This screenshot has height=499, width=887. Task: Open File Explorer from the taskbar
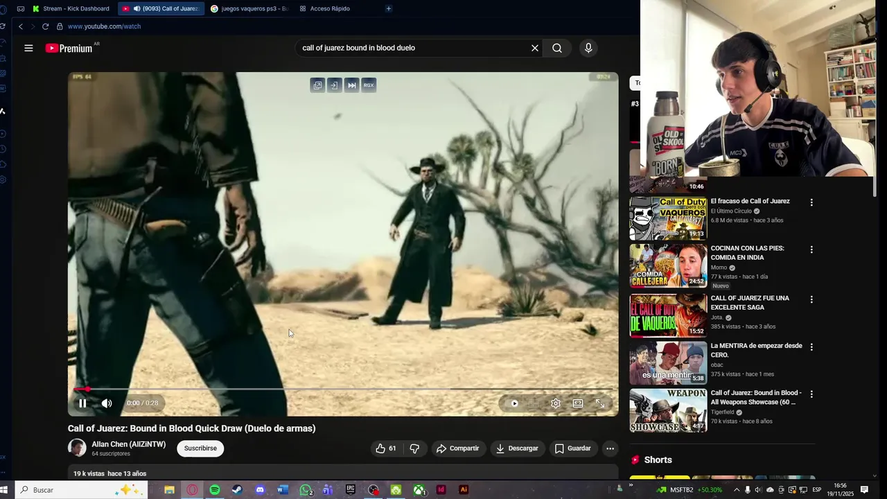(x=169, y=490)
